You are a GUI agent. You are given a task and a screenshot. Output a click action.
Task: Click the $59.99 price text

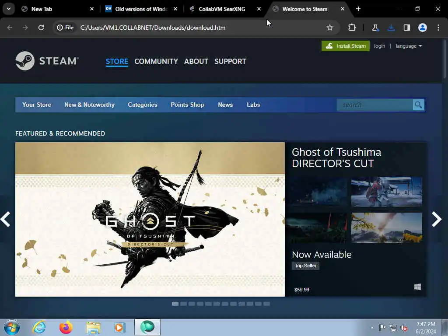(x=302, y=290)
